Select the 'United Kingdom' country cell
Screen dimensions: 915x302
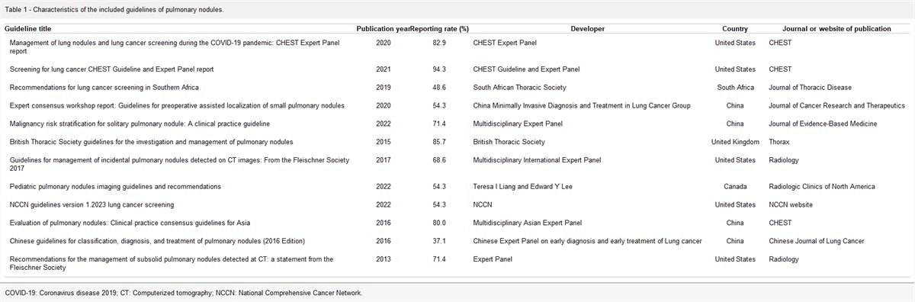coord(735,142)
